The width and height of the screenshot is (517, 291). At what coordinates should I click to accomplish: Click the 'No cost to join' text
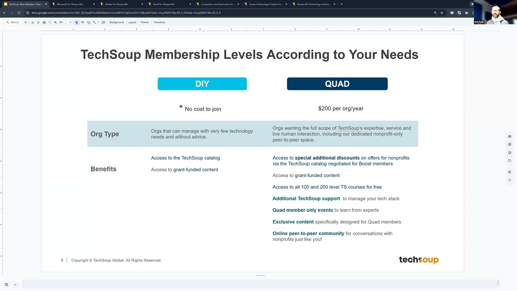point(203,109)
